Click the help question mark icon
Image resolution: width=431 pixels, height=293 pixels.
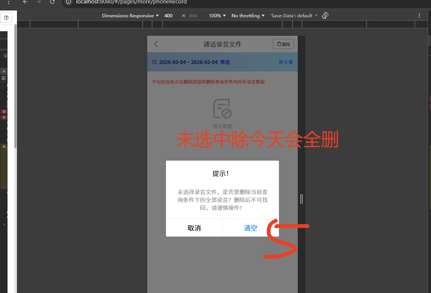pos(6,18)
